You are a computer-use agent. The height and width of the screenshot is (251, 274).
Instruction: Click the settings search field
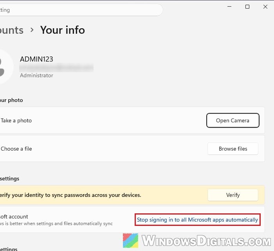click(x=81, y=10)
